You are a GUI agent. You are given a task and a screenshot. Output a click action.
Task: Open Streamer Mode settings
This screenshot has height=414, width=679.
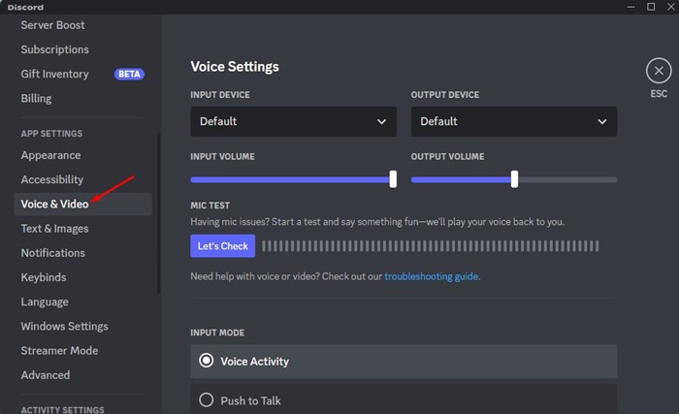[x=59, y=350]
